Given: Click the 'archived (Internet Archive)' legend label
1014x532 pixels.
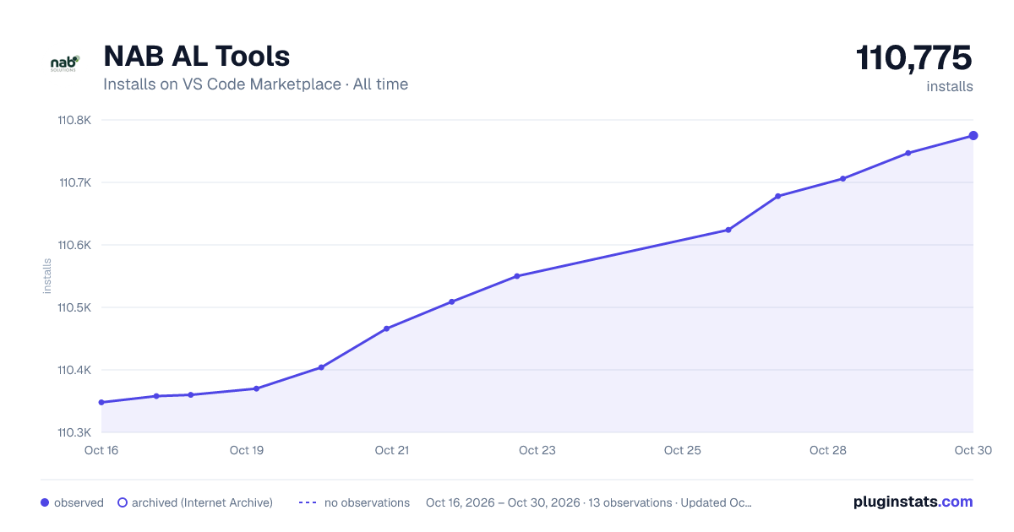Looking at the screenshot, I should [202, 502].
